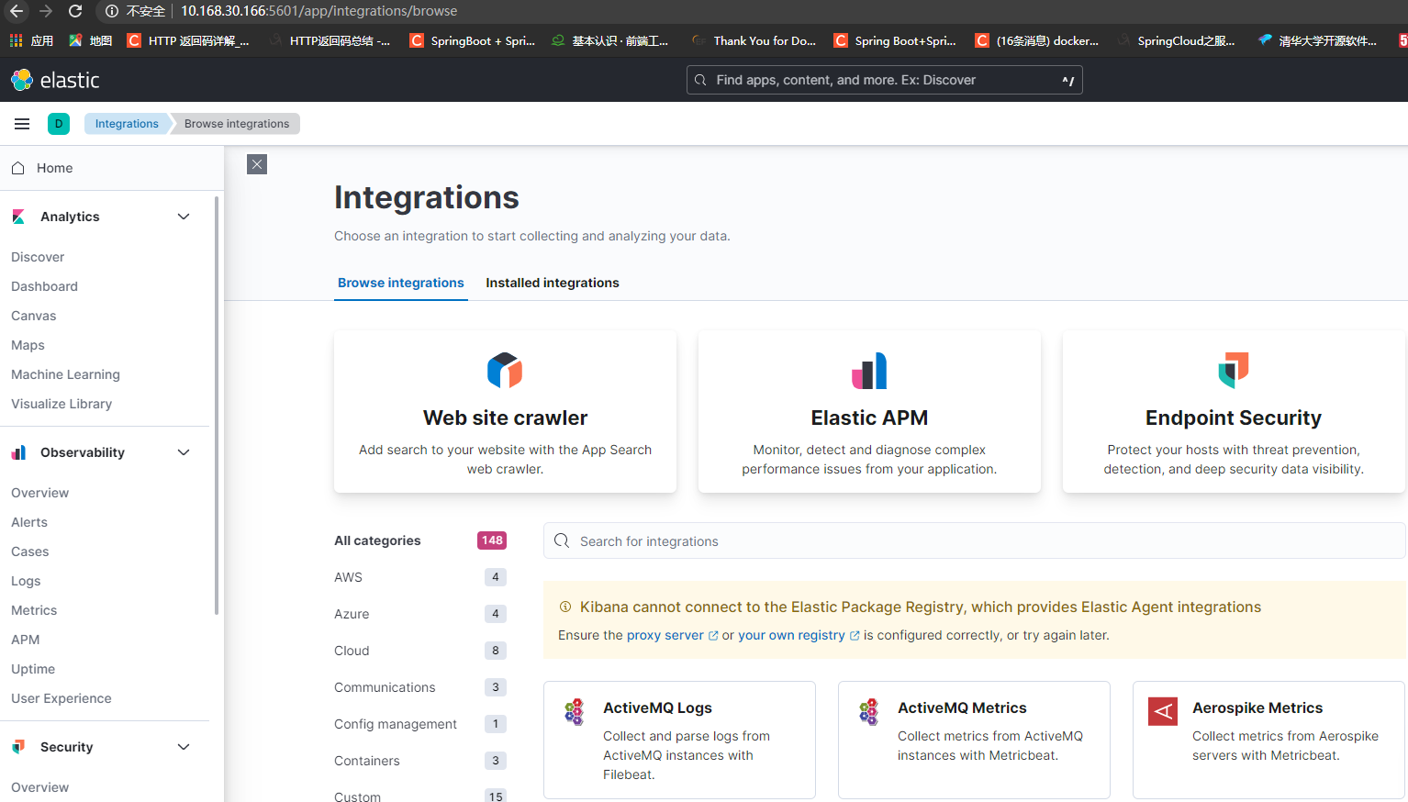Reload the page with refresh icon
Viewport: 1408px width, 802px height.
click(76, 11)
